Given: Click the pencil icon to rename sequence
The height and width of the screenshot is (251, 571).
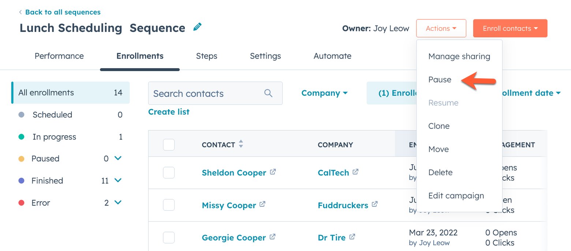Looking at the screenshot, I should point(197,27).
